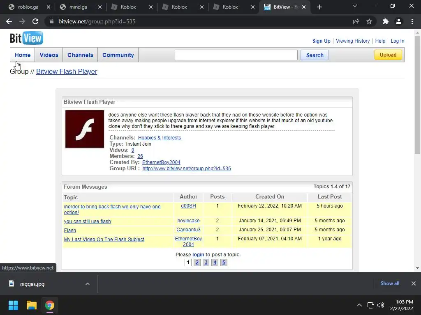This screenshot has width=421, height=315.
Task: Open 'My Last Video On The Flash Subject'
Action: click(104, 240)
